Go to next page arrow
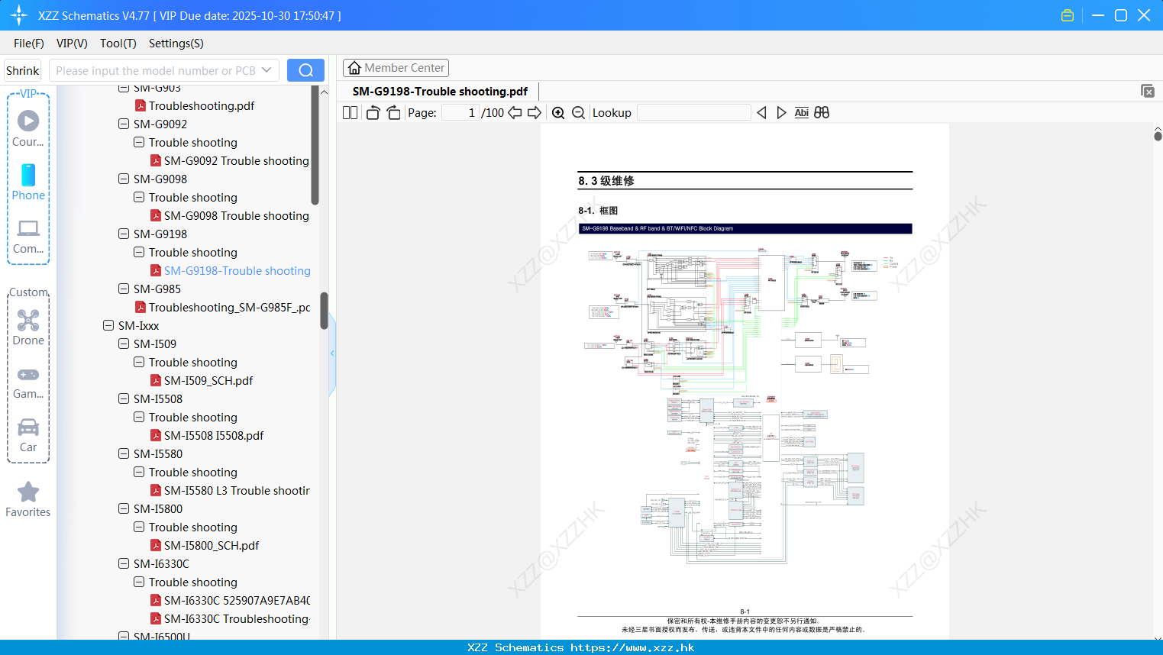 coord(535,112)
